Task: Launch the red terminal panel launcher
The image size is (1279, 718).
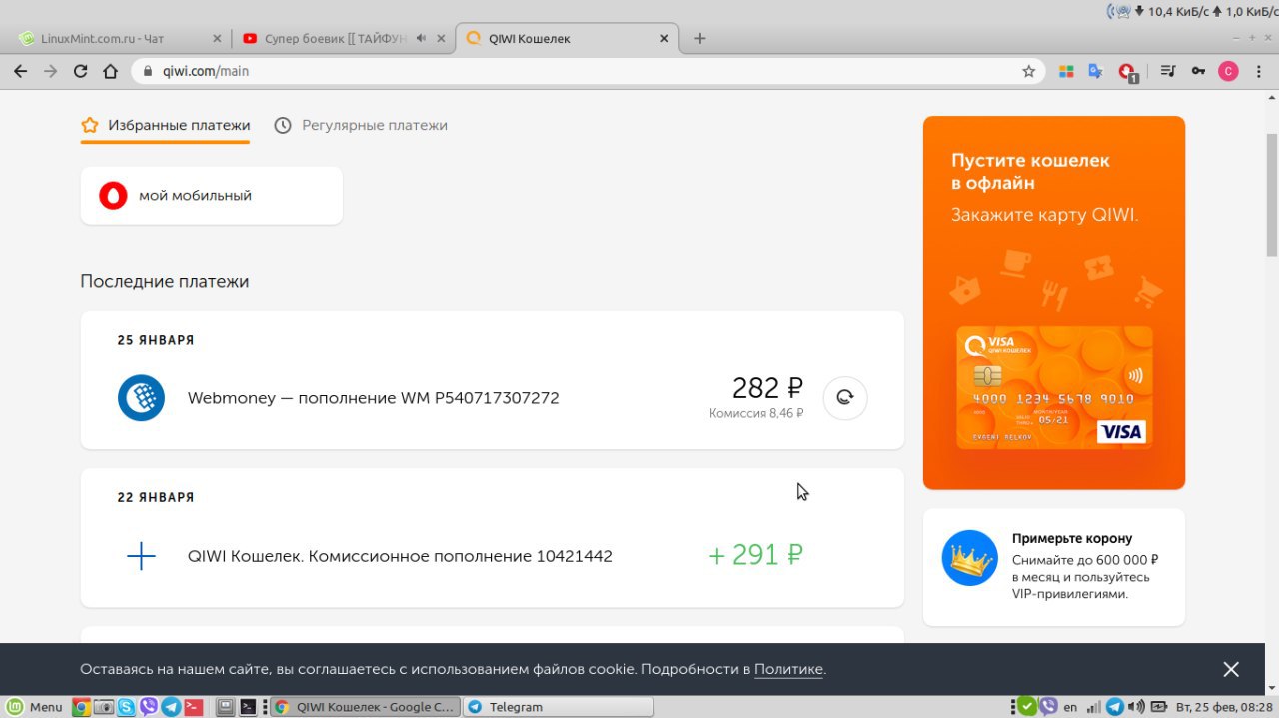Action: (194, 707)
